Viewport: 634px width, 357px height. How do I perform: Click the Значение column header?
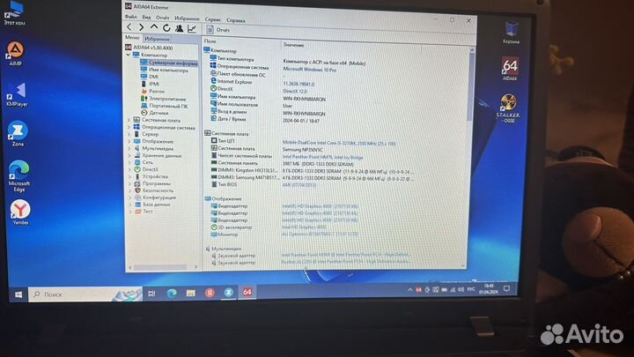[x=293, y=45]
